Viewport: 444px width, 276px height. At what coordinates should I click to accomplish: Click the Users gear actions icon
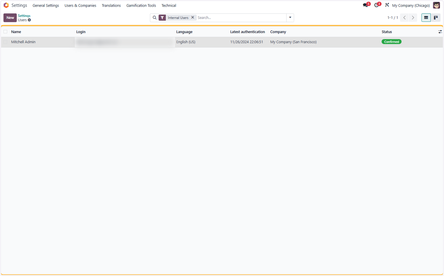[x=29, y=20]
